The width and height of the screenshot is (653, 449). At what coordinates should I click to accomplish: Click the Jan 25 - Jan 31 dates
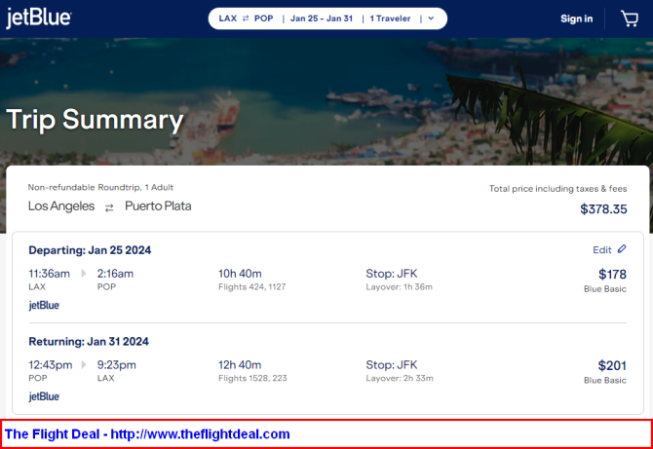(x=322, y=19)
